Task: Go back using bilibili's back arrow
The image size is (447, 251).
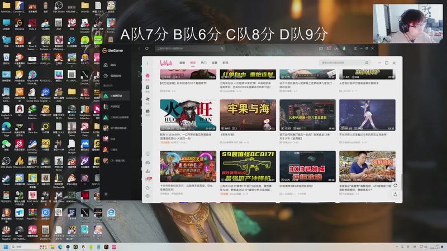Action: tap(148, 63)
